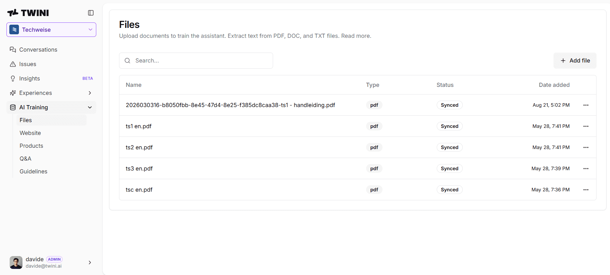Open more options for ts1 en.pdf

586,126
